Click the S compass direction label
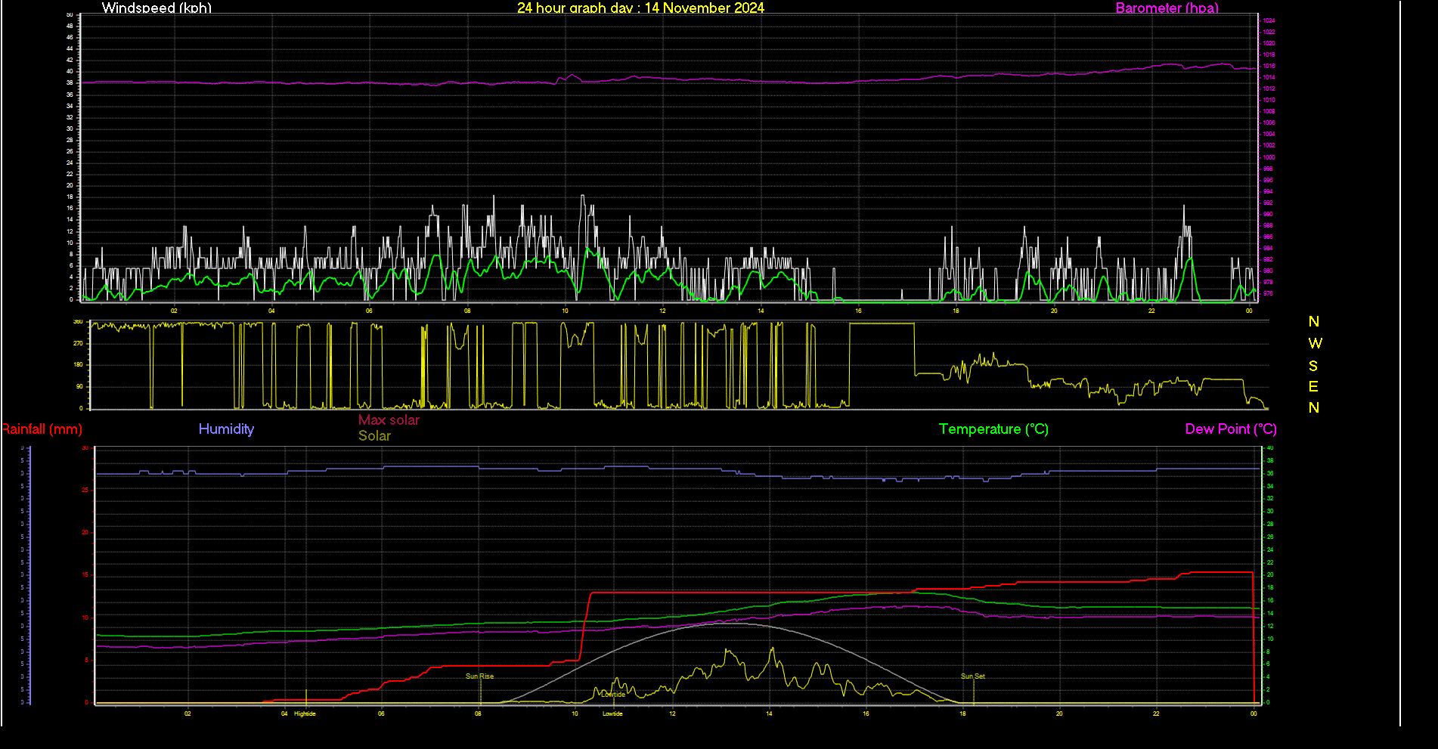The image size is (1438, 749). pyautogui.click(x=1313, y=366)
